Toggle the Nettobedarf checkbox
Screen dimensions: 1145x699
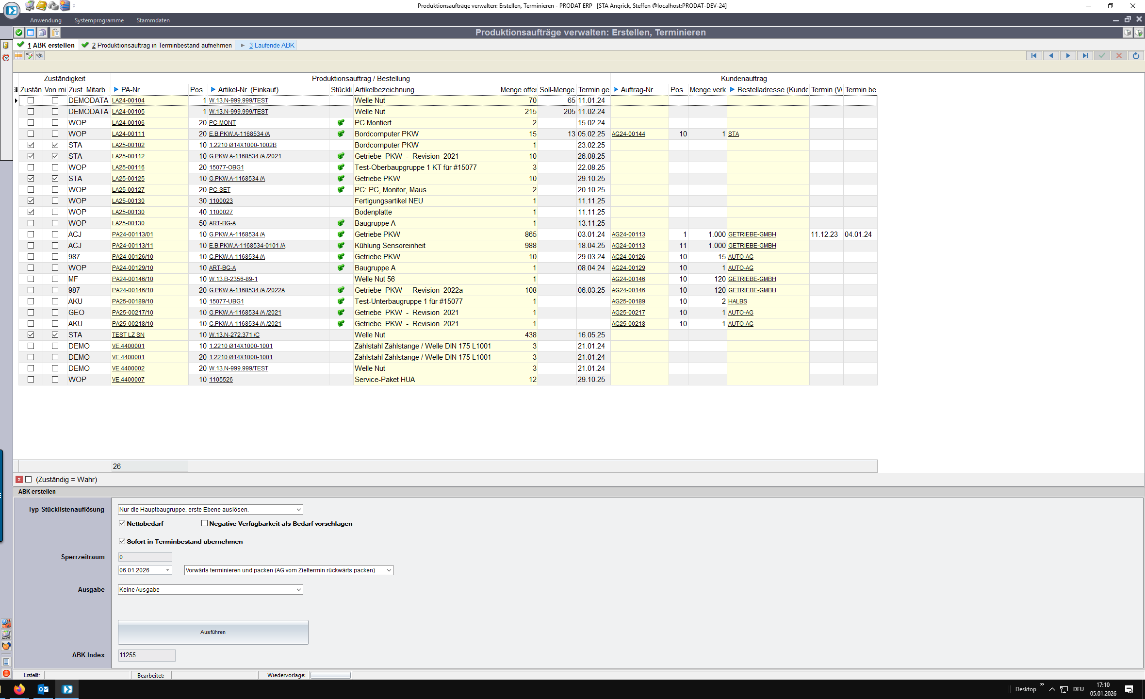(x=122, y=523)
